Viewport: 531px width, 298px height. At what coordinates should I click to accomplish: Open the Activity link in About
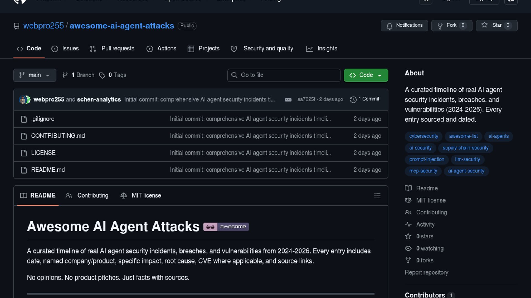tap(425, 225)
